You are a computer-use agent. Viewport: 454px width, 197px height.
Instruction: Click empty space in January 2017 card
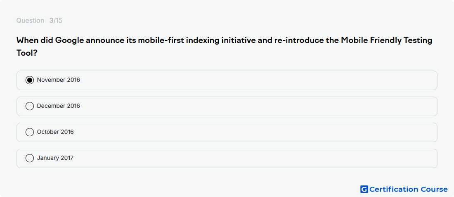258,159
